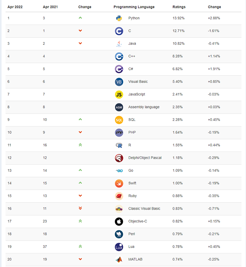
Task: Click the Ratings column header
Action: click(x=179, y=7)
